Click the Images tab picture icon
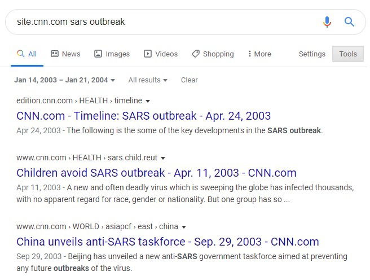370x280 pixels. coord(98,54)
